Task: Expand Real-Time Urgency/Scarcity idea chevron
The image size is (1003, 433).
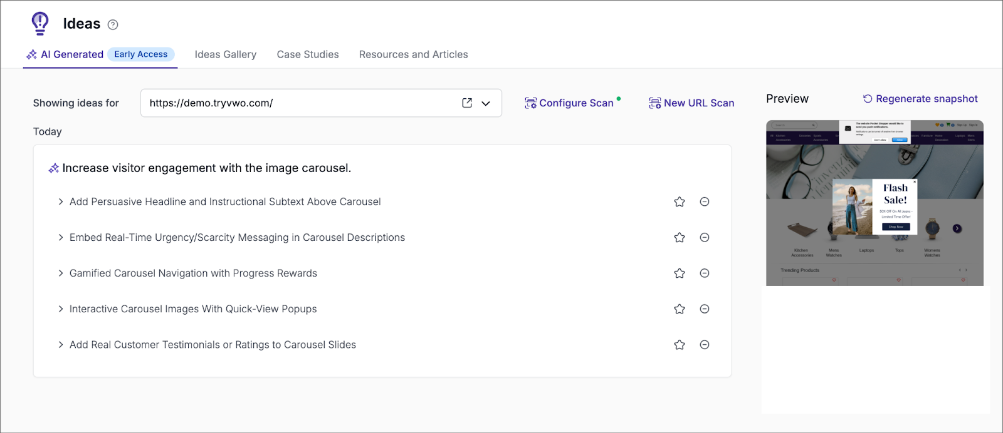Action: 61,237
